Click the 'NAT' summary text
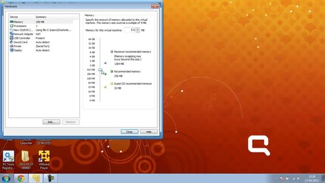Screen dimensions: 325x183 38,34
